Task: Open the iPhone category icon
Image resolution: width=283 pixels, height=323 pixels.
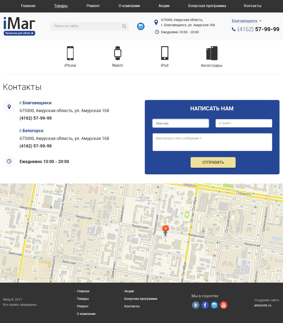Action: (70, 53)
